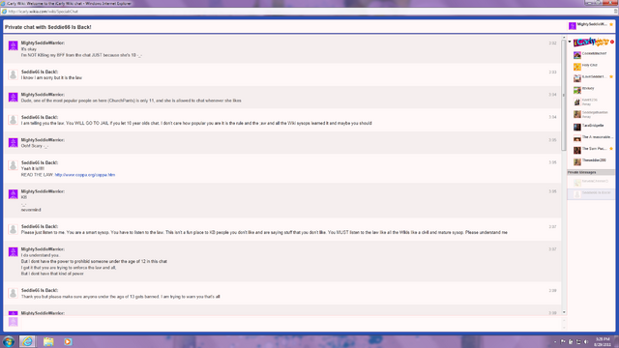The height and width of the screenshot is (348, 619).
Task: Click Seddie66 avatar on 'WILL GO TO JAIL' message
Action: click(x=13, y=120)
